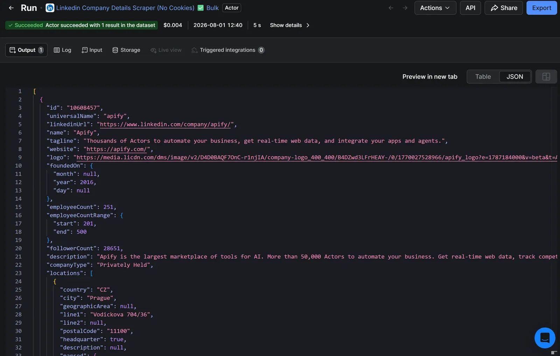Click the "tagline" text line

pyautogui.click(x=247, y=141)
